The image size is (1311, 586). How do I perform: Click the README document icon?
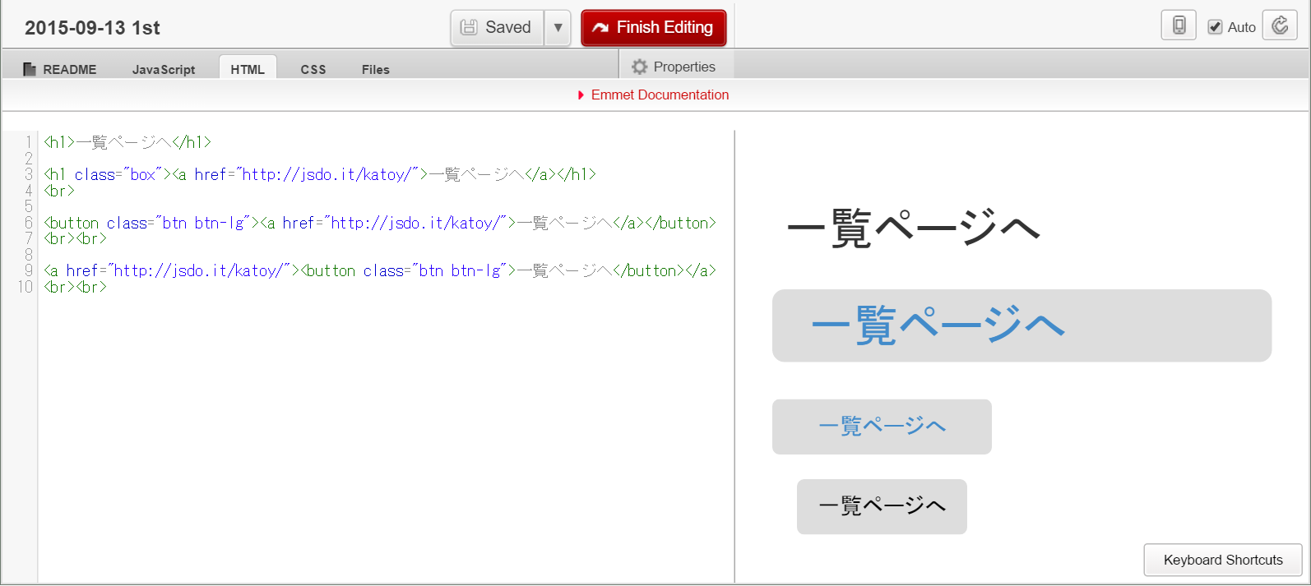click(x=30, y=69)
